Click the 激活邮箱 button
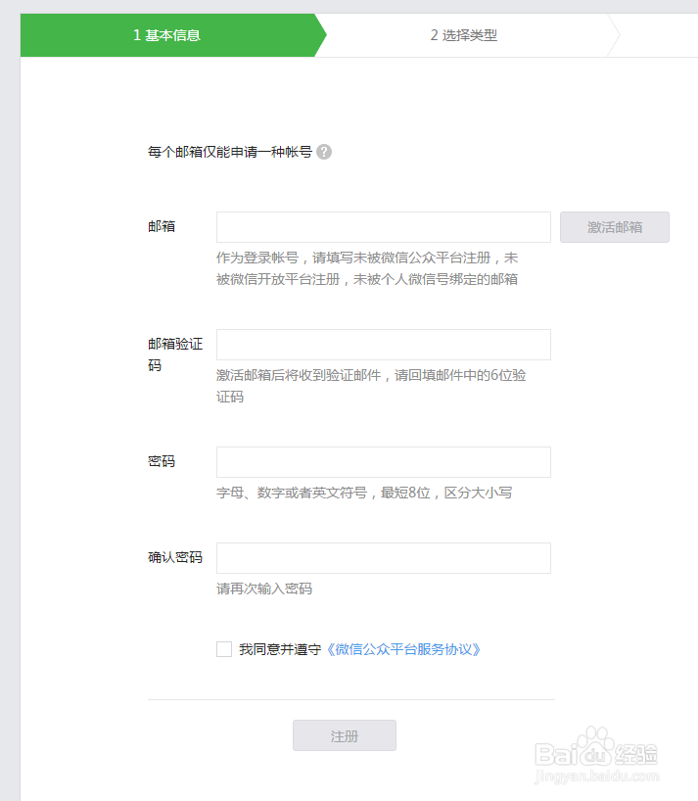The width and height of the screenshot is (698, 801). [615, 227]
